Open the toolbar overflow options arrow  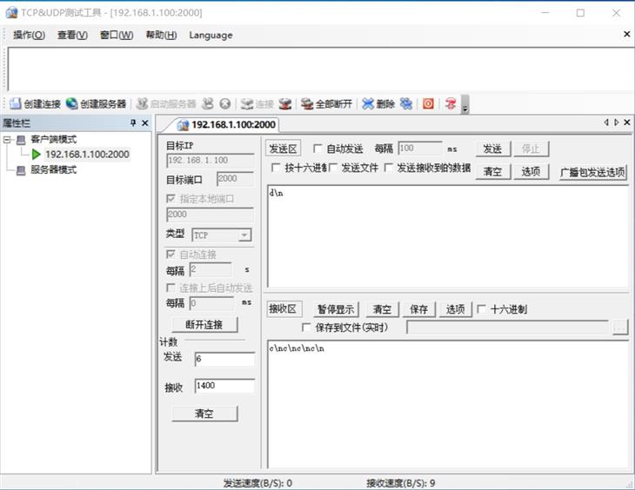point(465,104)
